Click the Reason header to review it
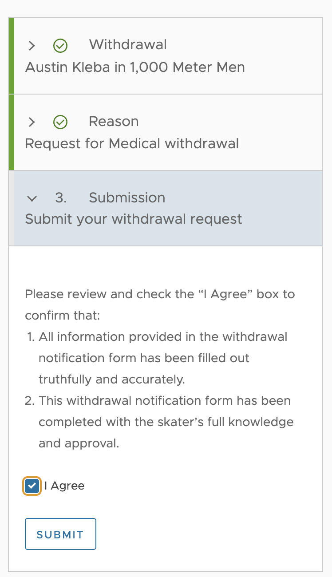Image resolution: width=332 pixels, height=577 pixels. 114,121
